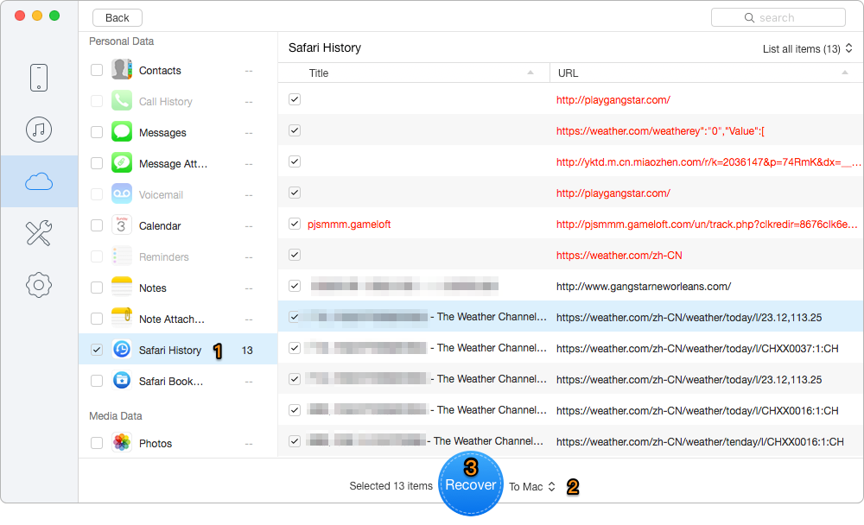
Task: Click the Photos flower icon
Action: pos(122,442)
